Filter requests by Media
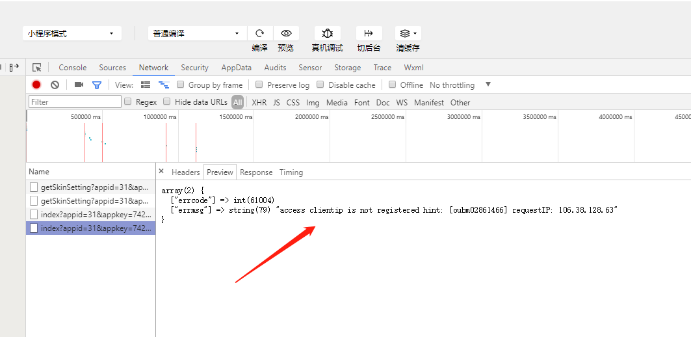 pos(337,102)
